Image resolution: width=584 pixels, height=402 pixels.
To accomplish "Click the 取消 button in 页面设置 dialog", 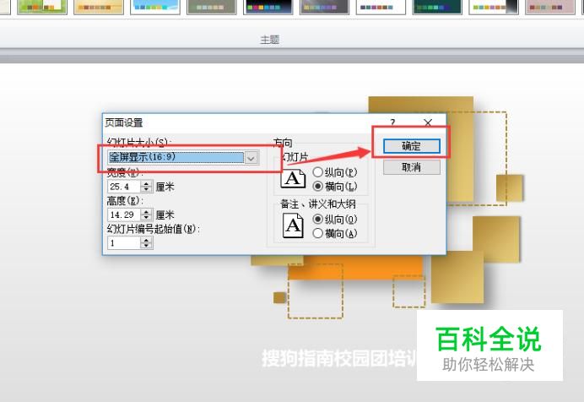I will click(412, 167).
